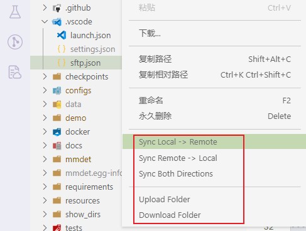Click the checkpoints folder icon
This screenshot has width=306, height=231.
tap(57, 76)
